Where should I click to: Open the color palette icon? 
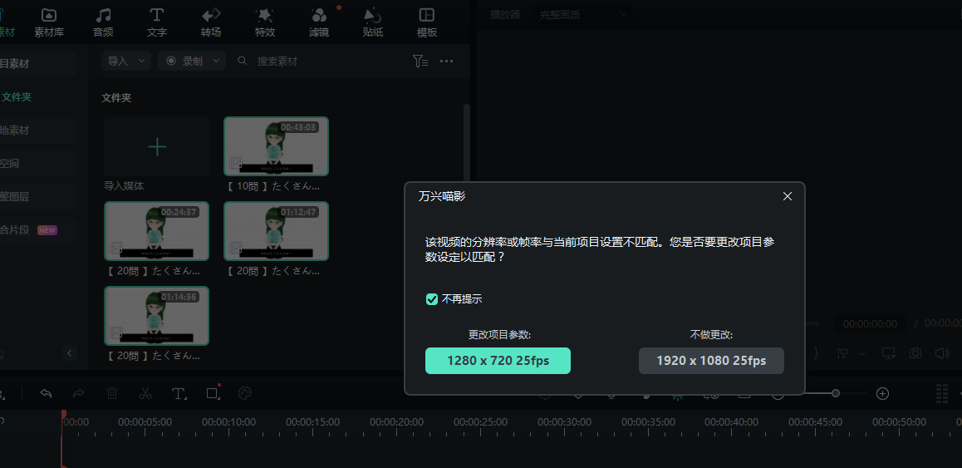[245, 394]
